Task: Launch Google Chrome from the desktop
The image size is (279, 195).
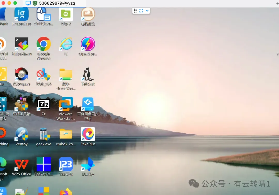Action: tap(43, 44)
